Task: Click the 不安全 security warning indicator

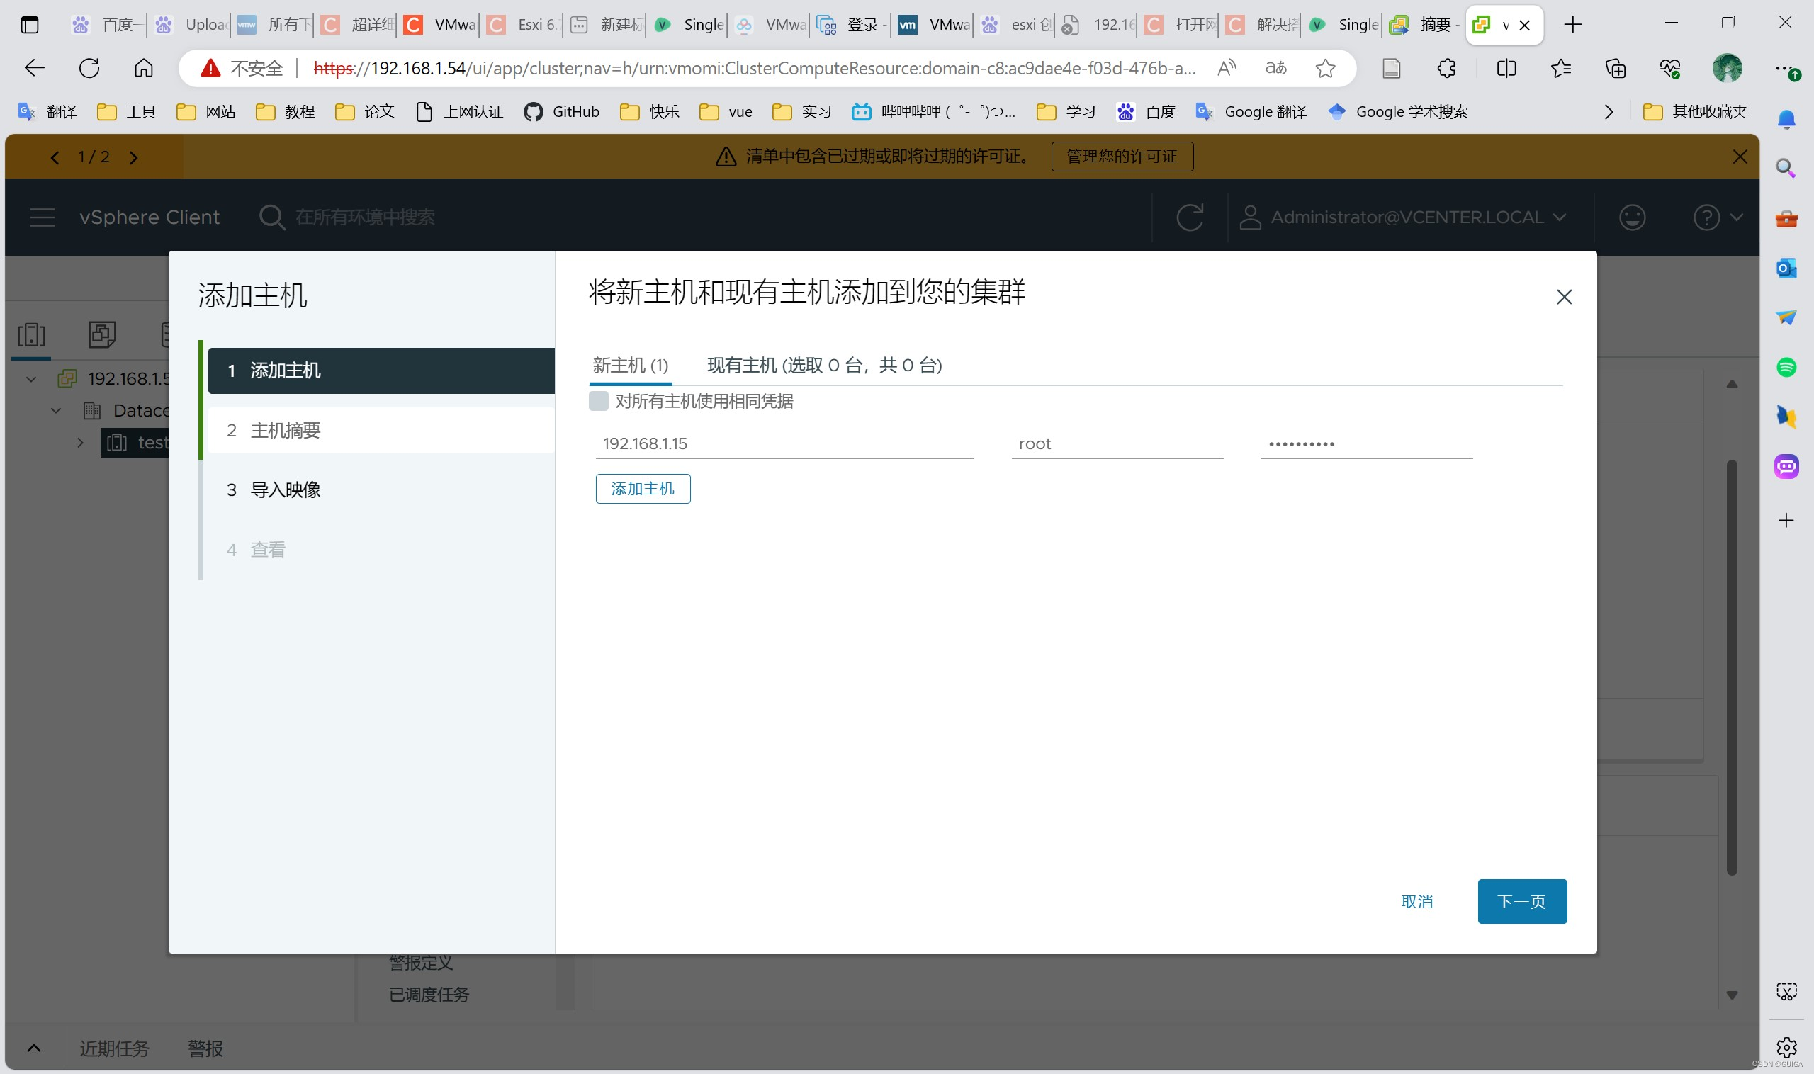Action: [242, 68]
